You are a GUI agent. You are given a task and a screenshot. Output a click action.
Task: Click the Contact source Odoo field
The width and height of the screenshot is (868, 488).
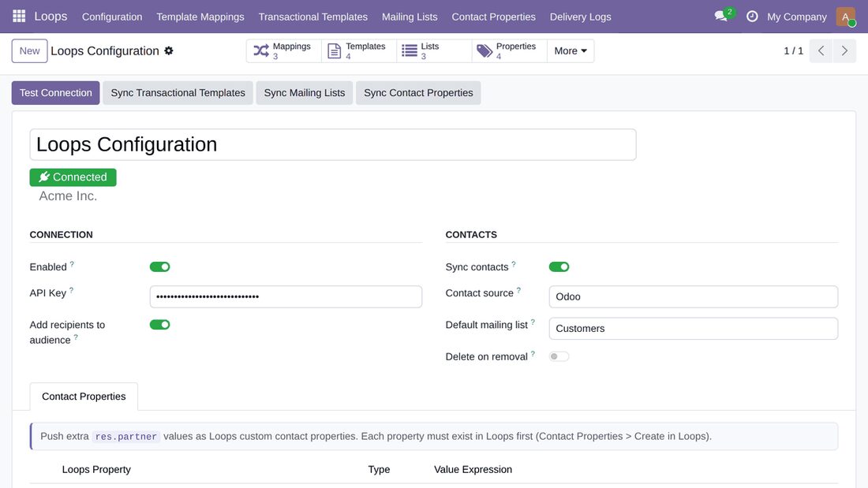pos(693,296)
